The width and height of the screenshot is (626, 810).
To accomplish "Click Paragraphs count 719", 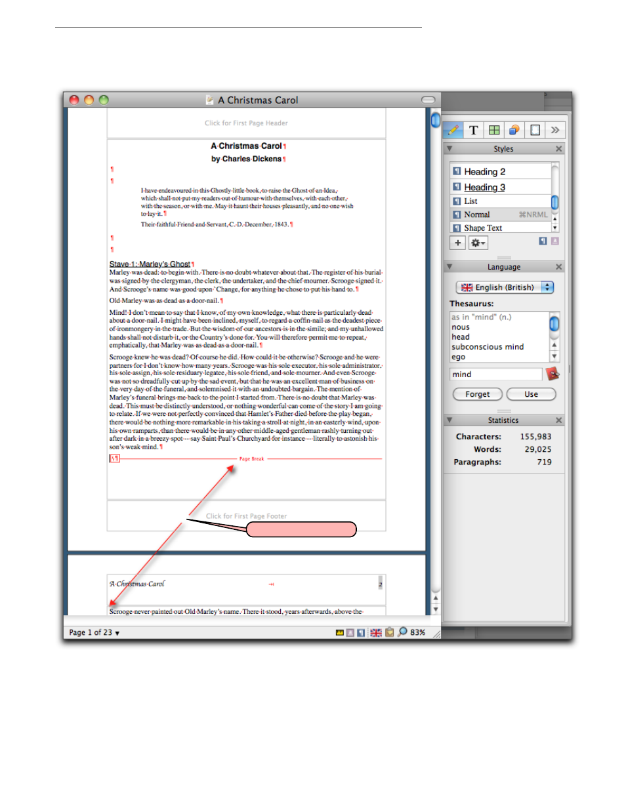I will tap(545, 462).
